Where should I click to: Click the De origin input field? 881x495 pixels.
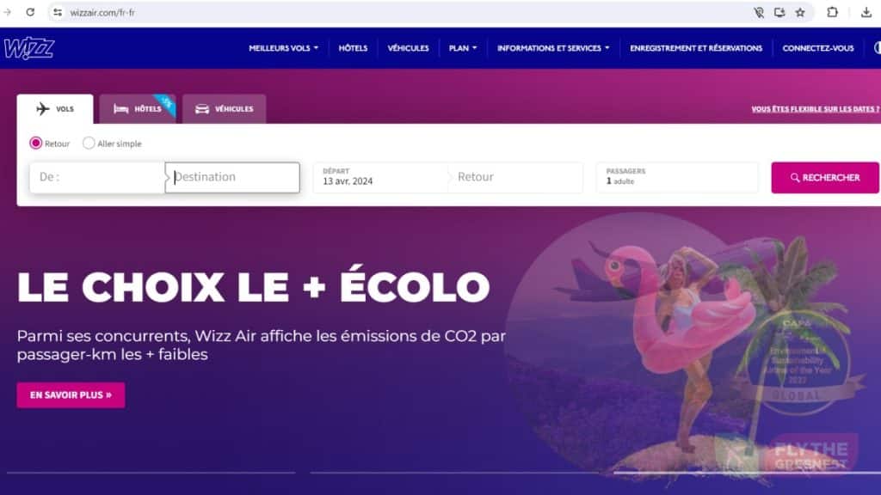pyautogui.click(x=97, y=177)
